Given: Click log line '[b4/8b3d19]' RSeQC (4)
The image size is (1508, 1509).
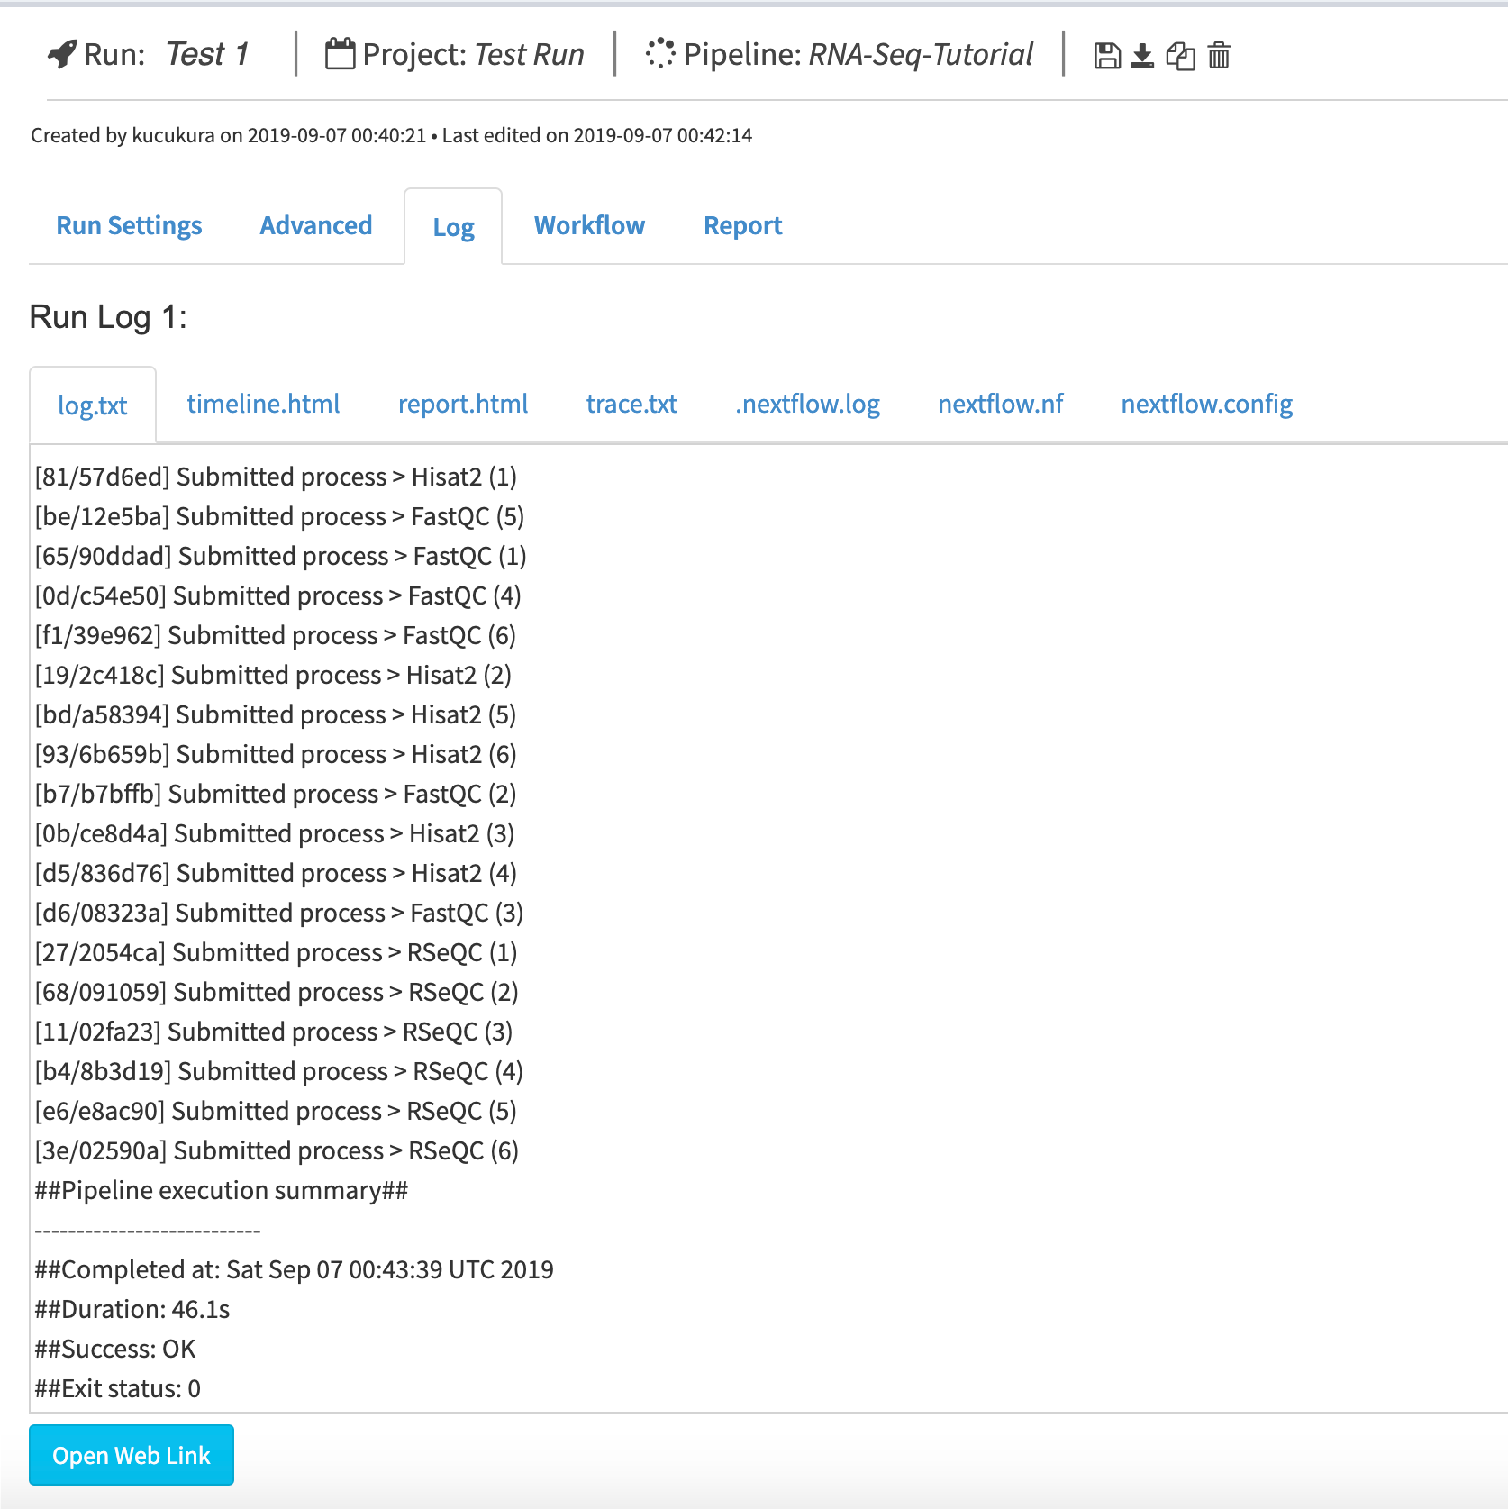Looking at the screenshot, I should point(278,1071).
